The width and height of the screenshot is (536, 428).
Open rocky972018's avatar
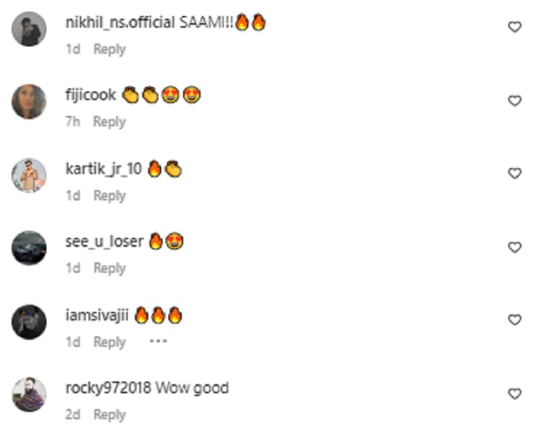coord(29,394)
